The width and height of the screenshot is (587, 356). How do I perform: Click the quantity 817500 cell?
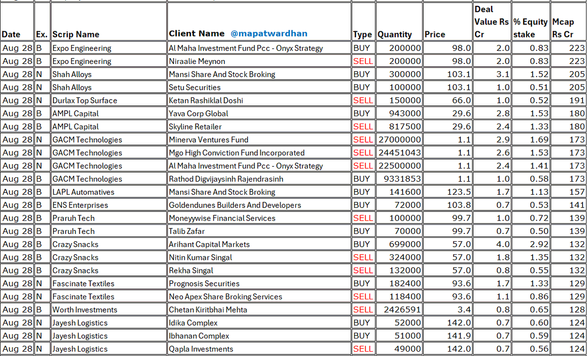(399, 126)
